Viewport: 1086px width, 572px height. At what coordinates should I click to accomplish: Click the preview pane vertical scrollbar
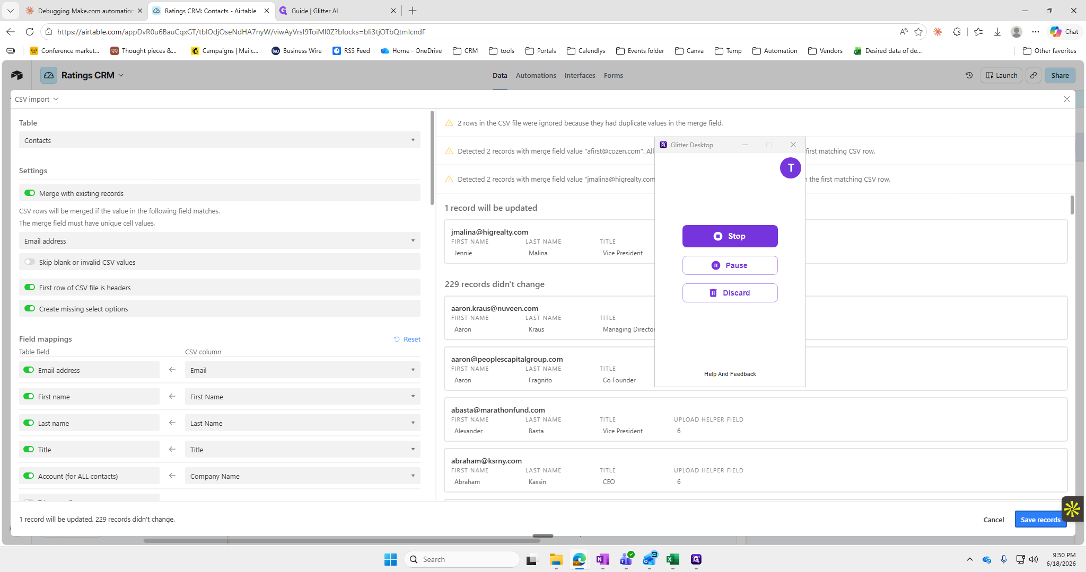pos(1072,205)
